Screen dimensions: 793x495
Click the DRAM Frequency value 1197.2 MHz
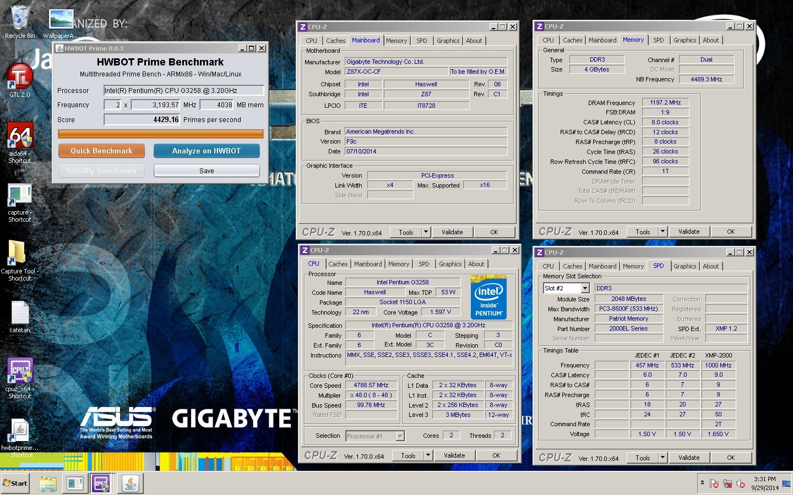pyautogui.click(x=665, y=102)
